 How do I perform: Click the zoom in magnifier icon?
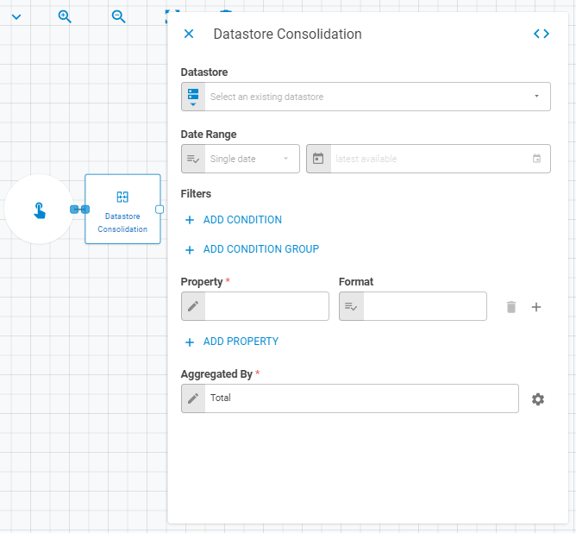pyautogui.click(x=65, y=16)
